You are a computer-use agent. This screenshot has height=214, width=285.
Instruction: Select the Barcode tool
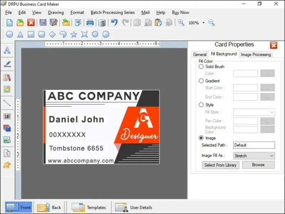pyautogui.click(x=7, y=116)
